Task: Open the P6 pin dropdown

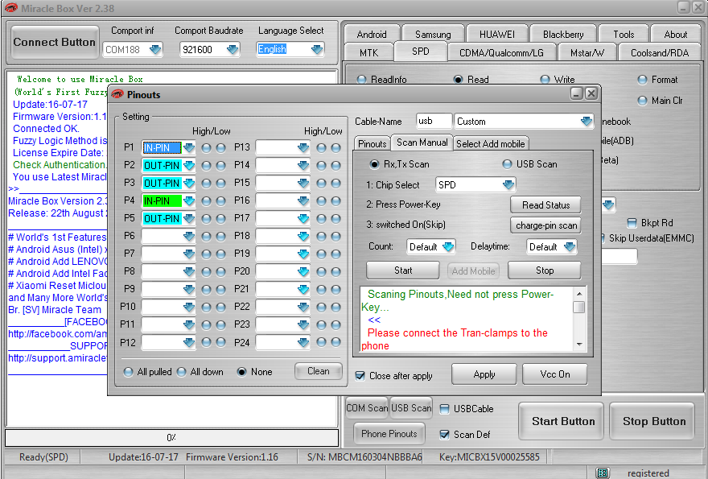Action: coord(189,236)
